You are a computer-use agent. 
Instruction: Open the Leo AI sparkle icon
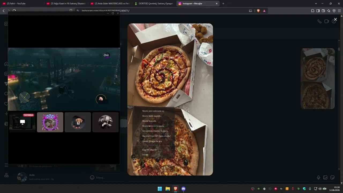329,11
